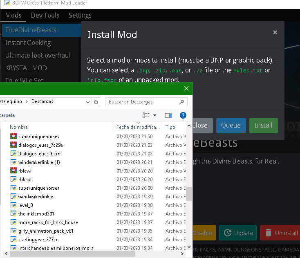The width and height of the screenshot is (300, 258).
Task: Close the Install Mod dialog with X
Action: [x=275, y=32]
